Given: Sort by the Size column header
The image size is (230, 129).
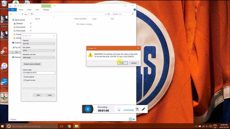Looking at the screenshot, I should (x=112, y=19).
